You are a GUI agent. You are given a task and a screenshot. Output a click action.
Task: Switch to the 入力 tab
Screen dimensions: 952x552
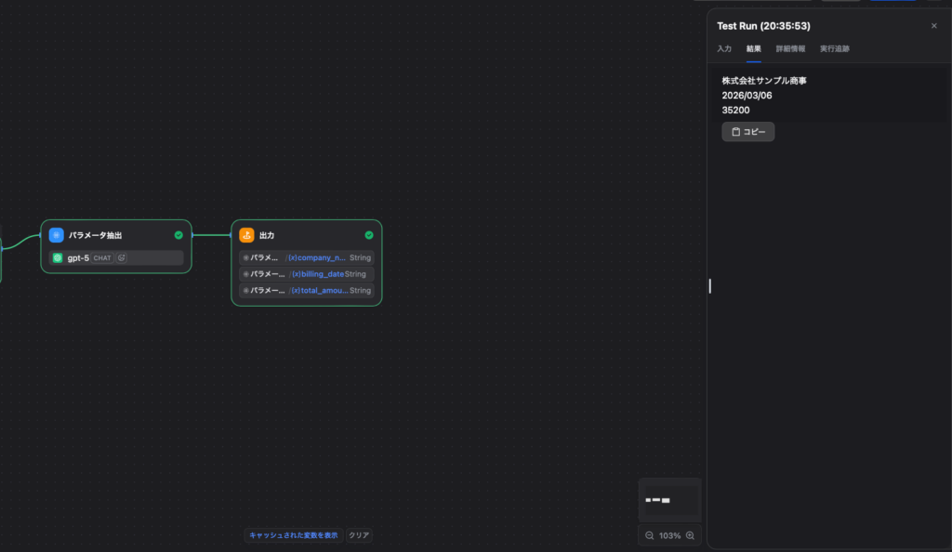coord(724,48)
